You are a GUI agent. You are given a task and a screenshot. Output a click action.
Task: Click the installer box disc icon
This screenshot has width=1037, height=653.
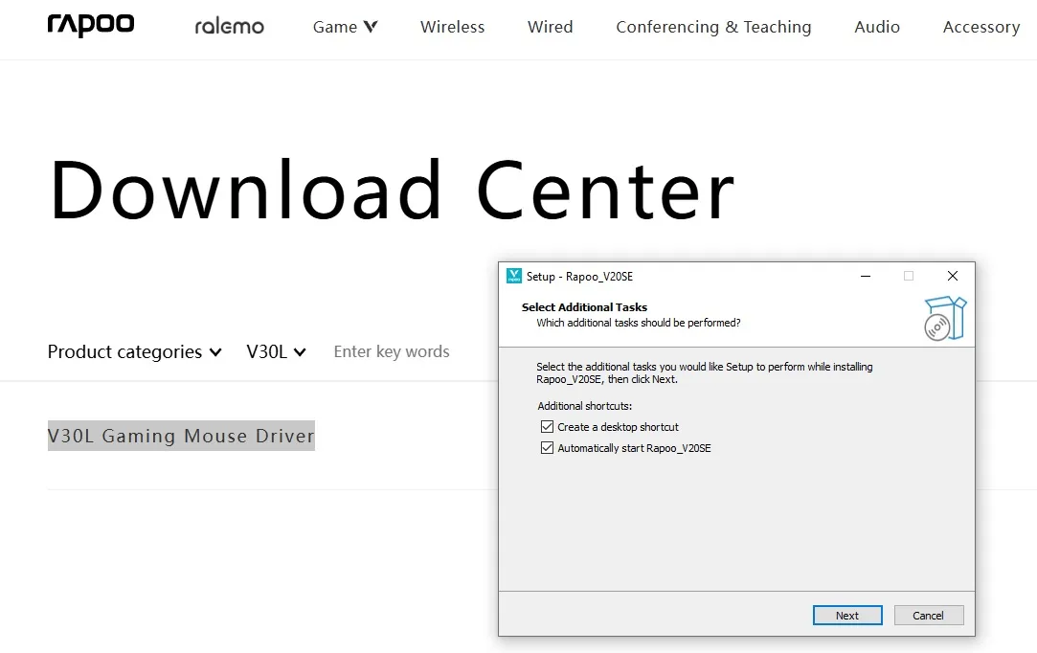(945, 318)
